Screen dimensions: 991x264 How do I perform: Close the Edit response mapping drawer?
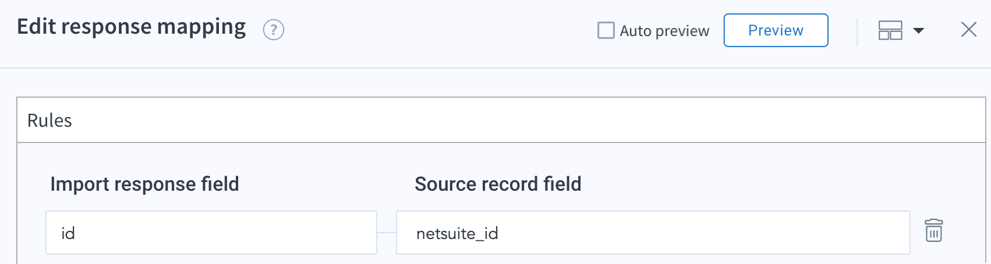click(968, 30)
